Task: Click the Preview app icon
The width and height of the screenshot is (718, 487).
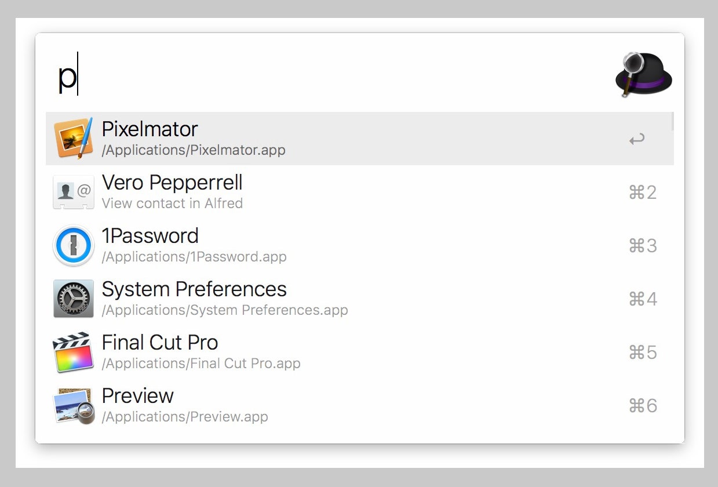Action: pyautogui.click(x=73, y=405)
